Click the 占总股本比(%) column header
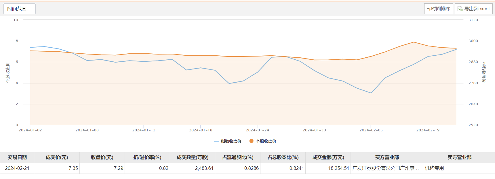 pos(283,157)
